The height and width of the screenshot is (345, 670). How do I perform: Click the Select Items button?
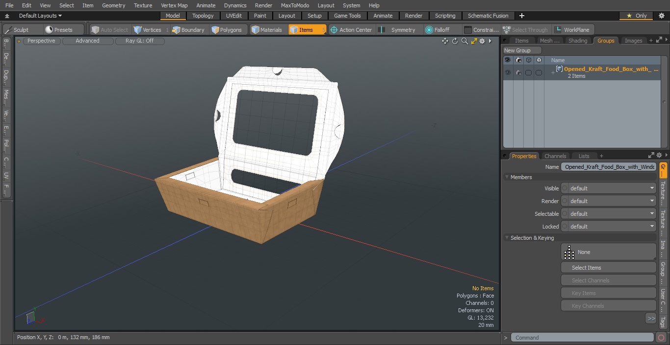(x=609, y=268)
